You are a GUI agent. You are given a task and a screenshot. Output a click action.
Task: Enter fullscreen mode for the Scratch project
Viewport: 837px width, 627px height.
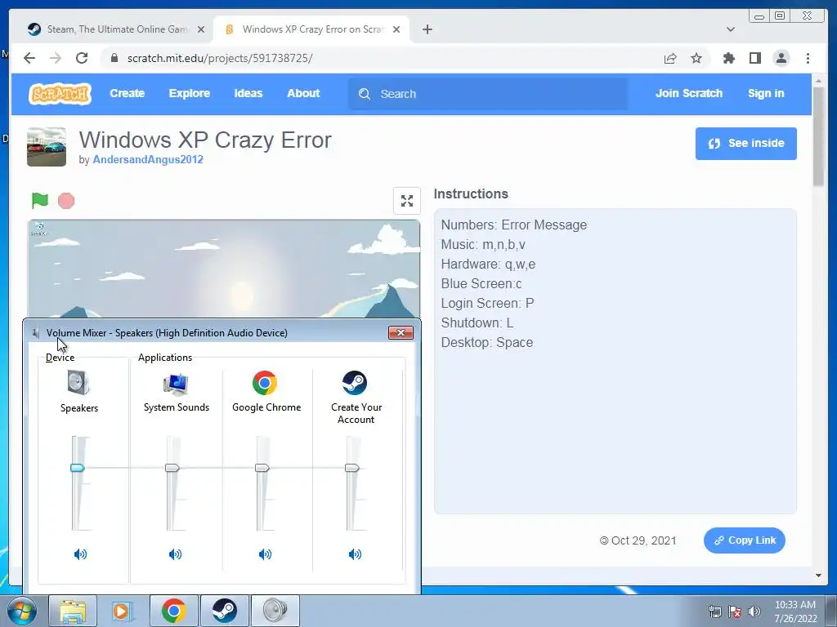tap(407, 201)
